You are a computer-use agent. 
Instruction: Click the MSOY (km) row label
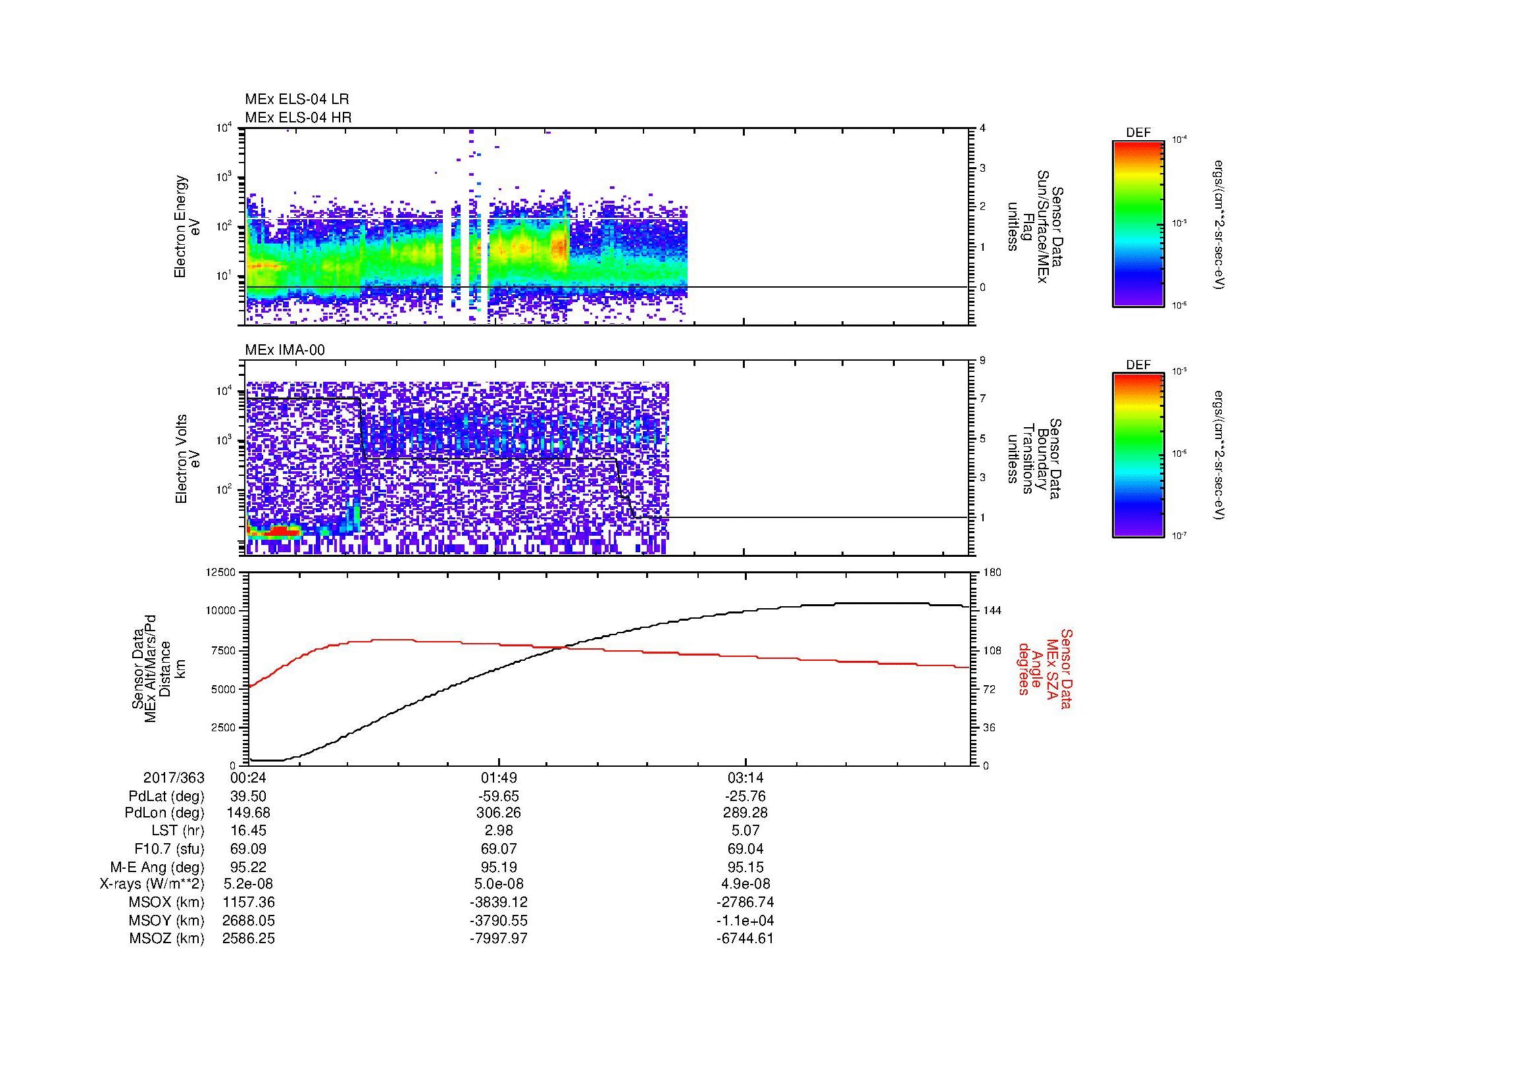tap(167, 920)
